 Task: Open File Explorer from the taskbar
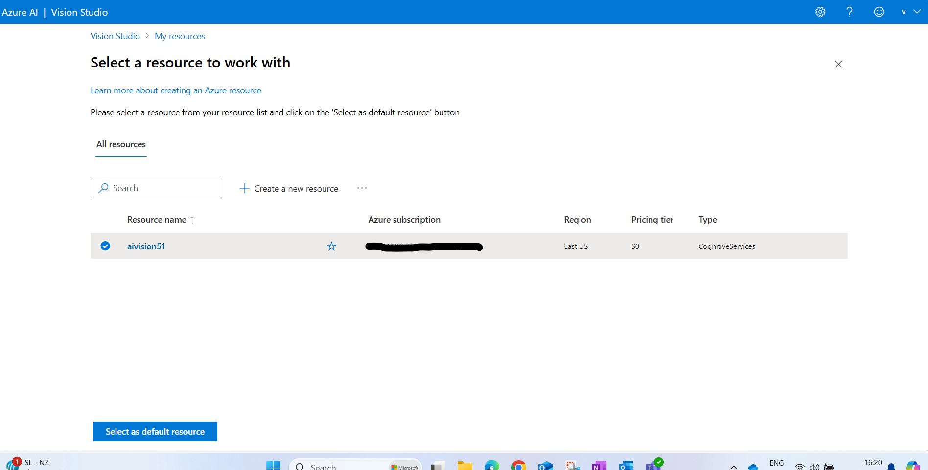pos(464,465)
